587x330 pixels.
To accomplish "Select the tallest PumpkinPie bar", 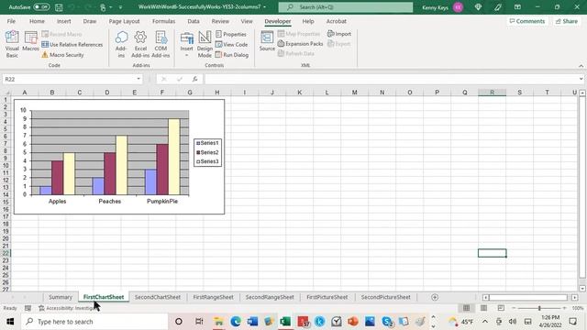I will 174,157.
